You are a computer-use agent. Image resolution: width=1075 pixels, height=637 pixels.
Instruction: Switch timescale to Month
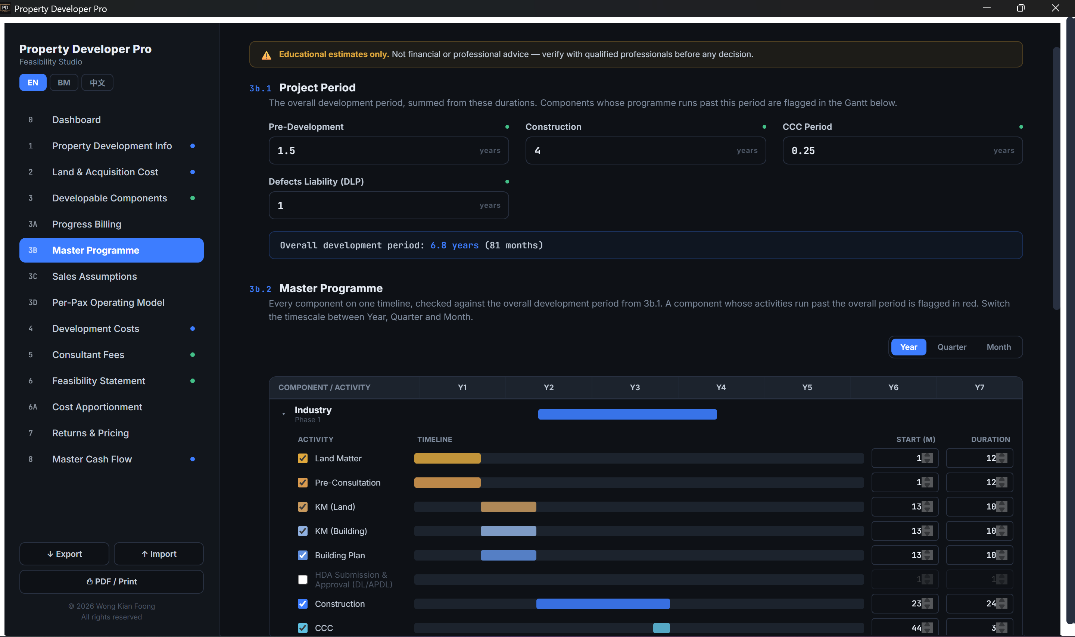(998, 347)
